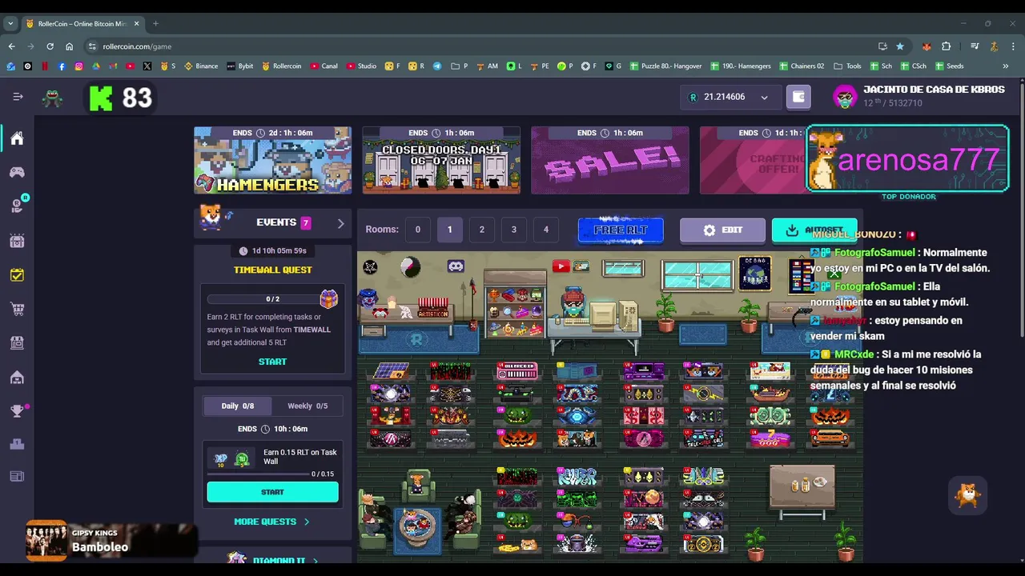The height and width of the screenshot is (576, 1025).
Task: Open the yellow calendar tasks sidebar icon
Action: click(x=17, y=274)
